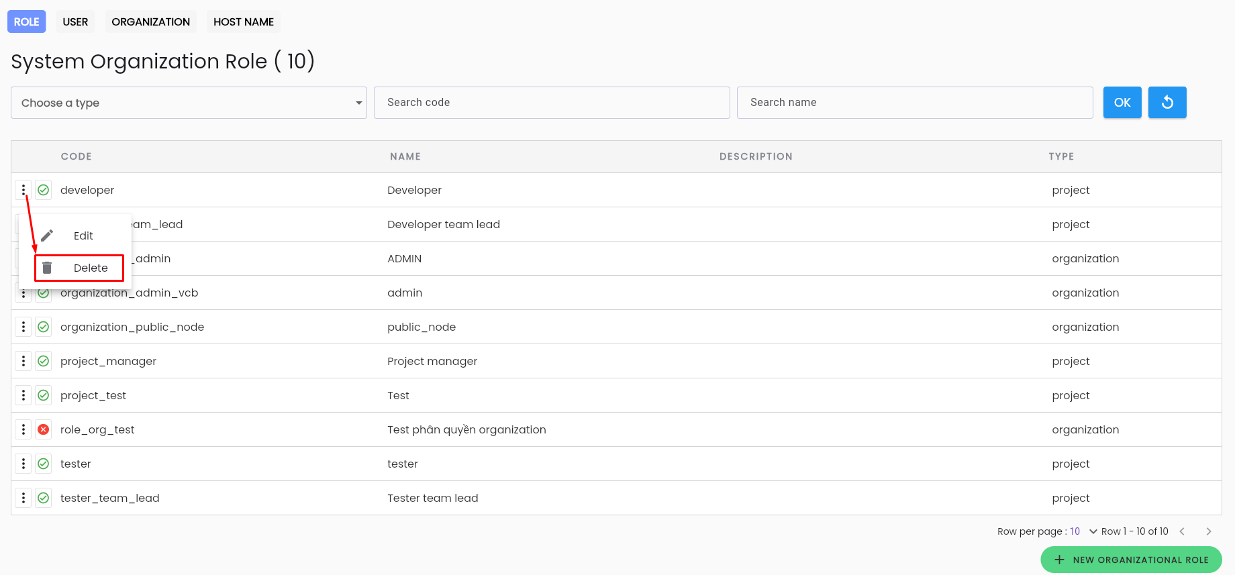
Task: Click the CODE column header
Action: (x=77, y=156)
